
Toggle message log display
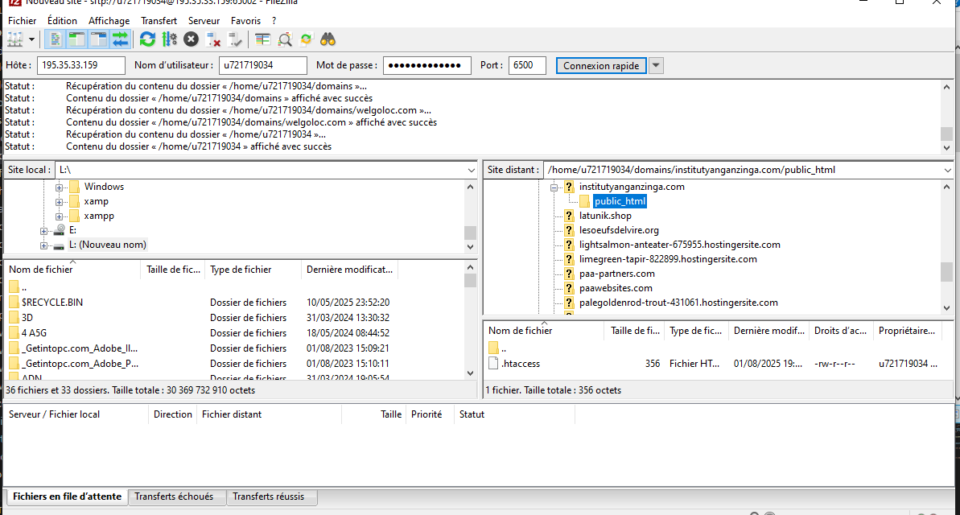coord(56,39)
